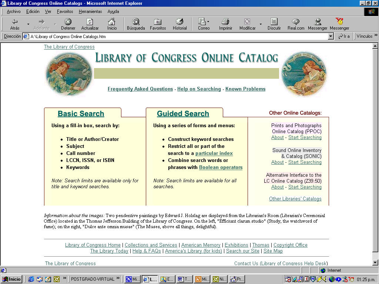Screen dimensions: 379x284
Task: Open Messenger with the person icon
Action: 318,24
